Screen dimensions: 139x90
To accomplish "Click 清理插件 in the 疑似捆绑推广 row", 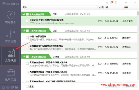I will click(126, 47).
